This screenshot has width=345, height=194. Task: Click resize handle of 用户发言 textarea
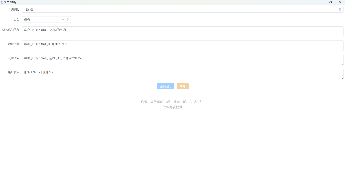click(x=342, y=78)
